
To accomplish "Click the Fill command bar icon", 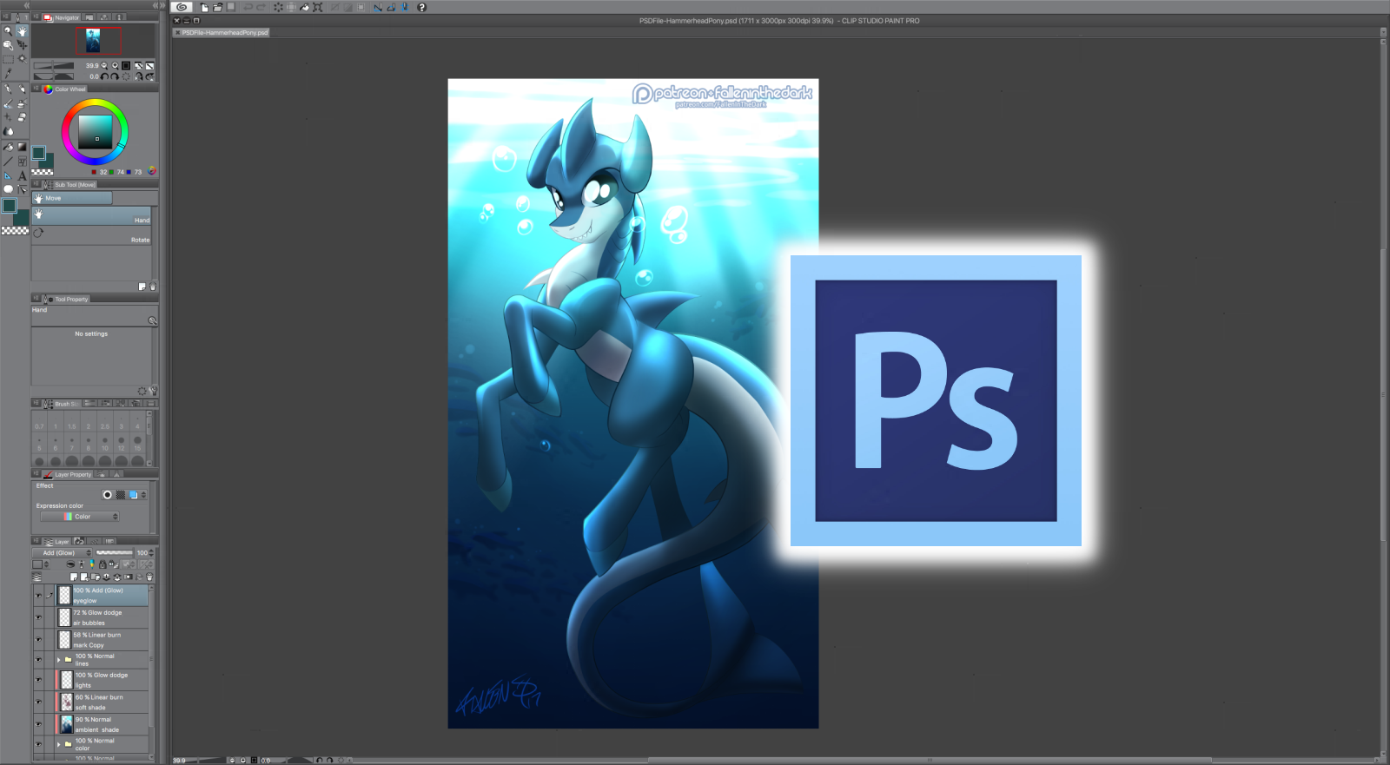I will [304, 7].
